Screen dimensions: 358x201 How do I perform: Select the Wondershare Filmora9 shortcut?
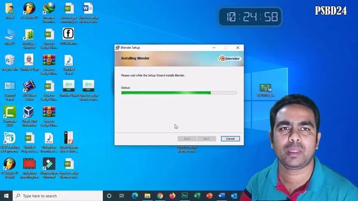pos(49,168)
